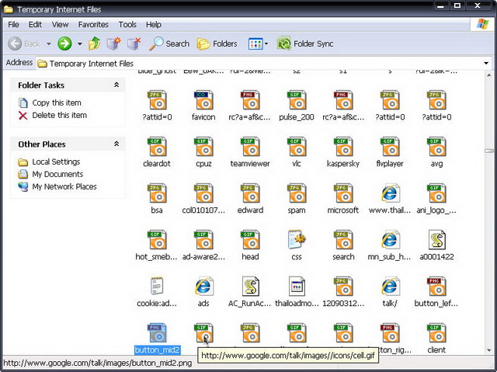Toggle the Folders pane button

[217, 43]
